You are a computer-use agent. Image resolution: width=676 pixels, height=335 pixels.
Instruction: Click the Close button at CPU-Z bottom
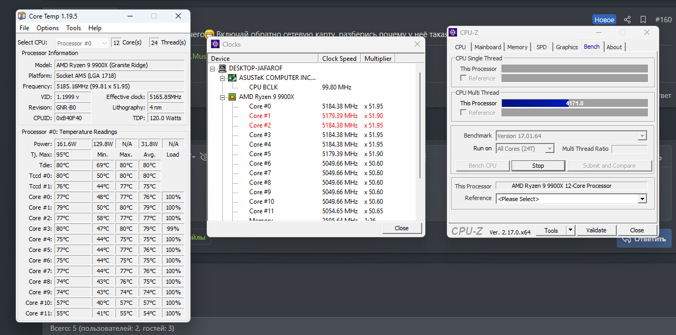637,230
